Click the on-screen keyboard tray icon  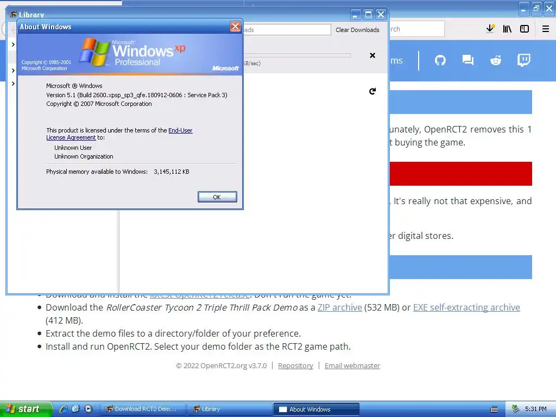click(x=494, y=409)
